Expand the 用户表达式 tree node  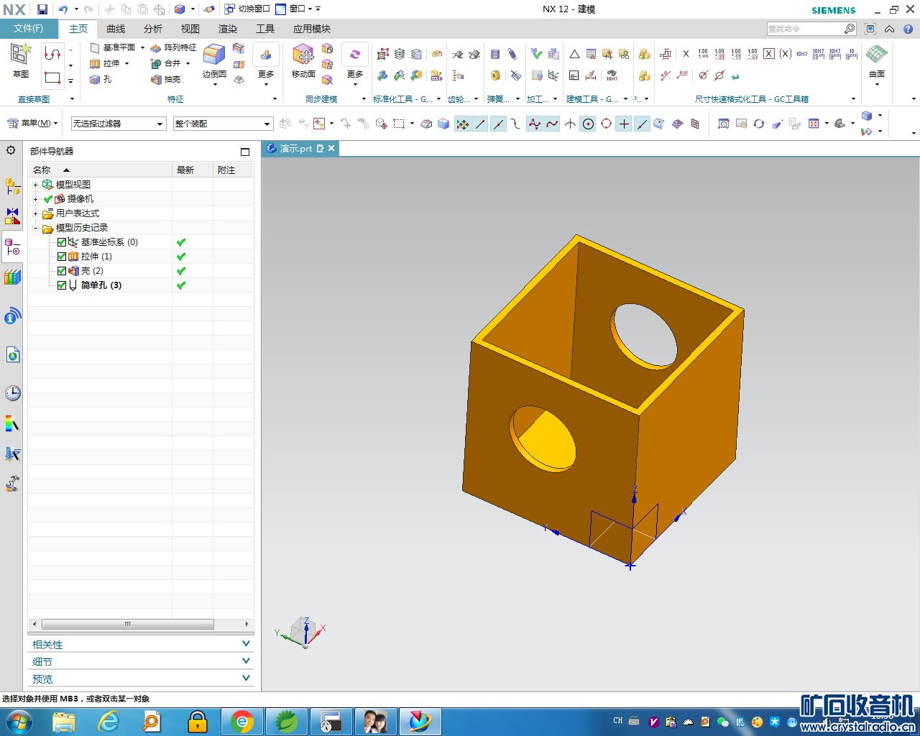tap(35, 213)
